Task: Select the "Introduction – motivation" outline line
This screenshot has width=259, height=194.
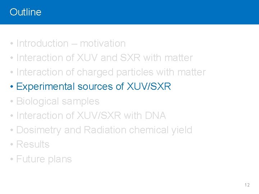Action: tap(71, 43)
